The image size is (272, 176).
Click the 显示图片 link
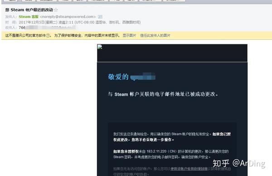click(x=129, y=35)
